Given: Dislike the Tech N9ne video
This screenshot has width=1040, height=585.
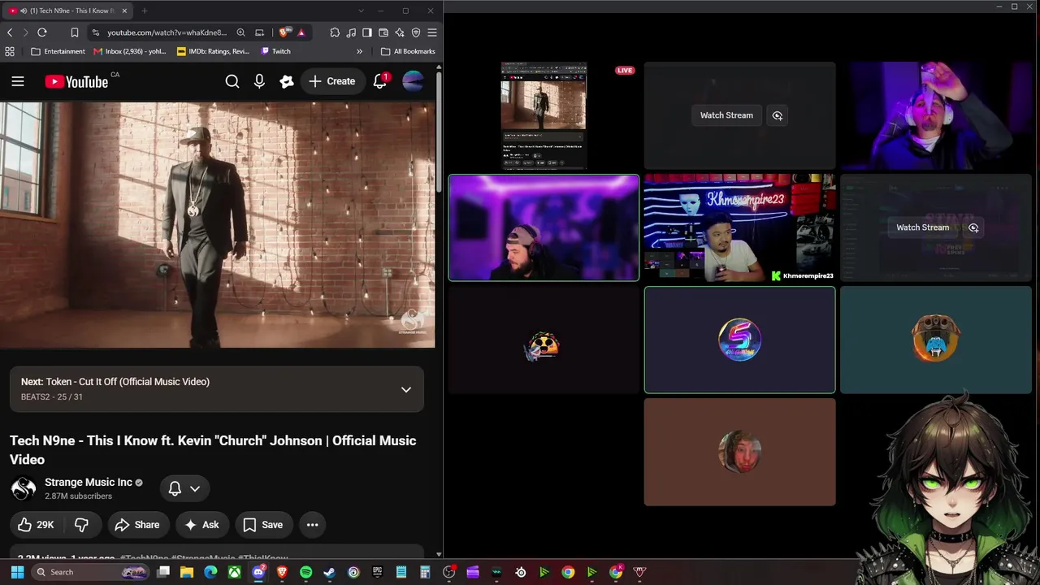Looking at the screenshot, I should tap(81, 525).
